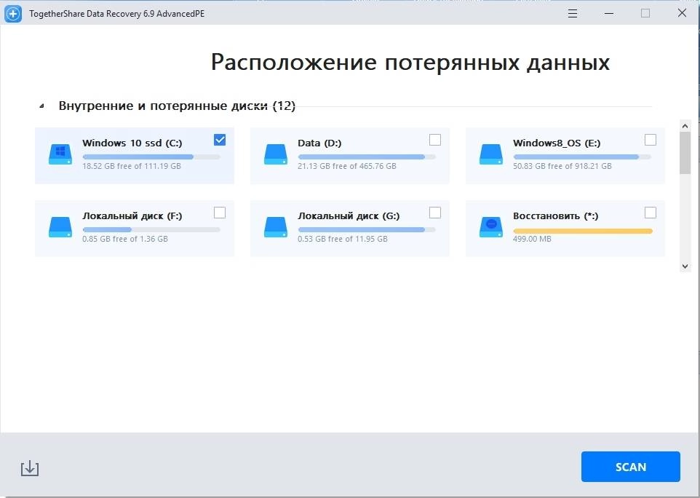Click the "499.00 MB" size text
This screenshot has width=700, height=498.
pyautogui.click(x=532, y=239)
